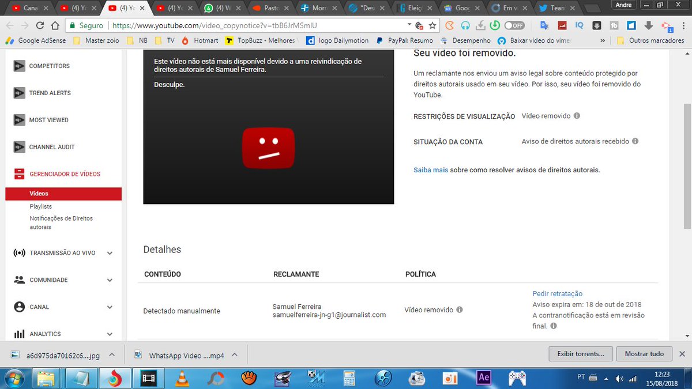The image size is (692, 389).
Task: Open the Most Viewed sidebar section
Action: pyautogui.click(x=48, y=120)
